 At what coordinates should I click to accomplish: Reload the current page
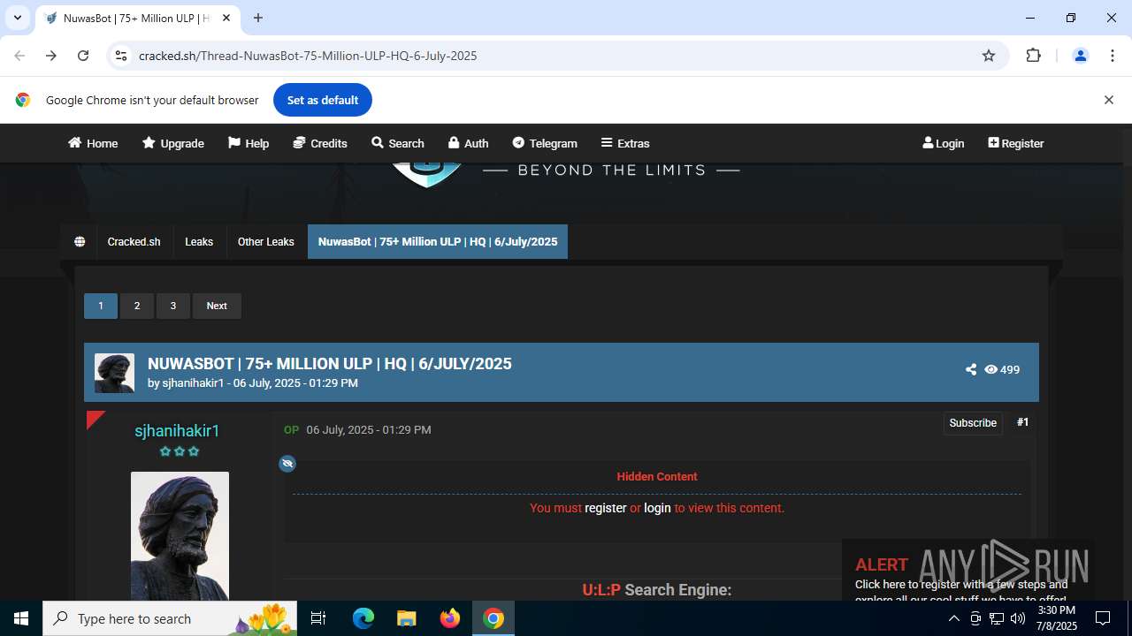coord(83,56)
